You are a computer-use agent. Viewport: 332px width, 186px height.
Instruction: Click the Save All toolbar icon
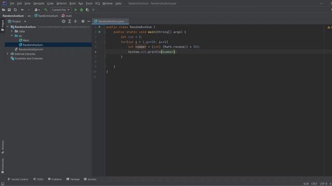9,10
